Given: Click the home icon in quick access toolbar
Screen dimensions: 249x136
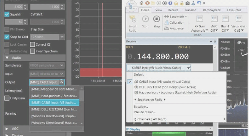Looking at the screenshot, I should click(141, 3).
